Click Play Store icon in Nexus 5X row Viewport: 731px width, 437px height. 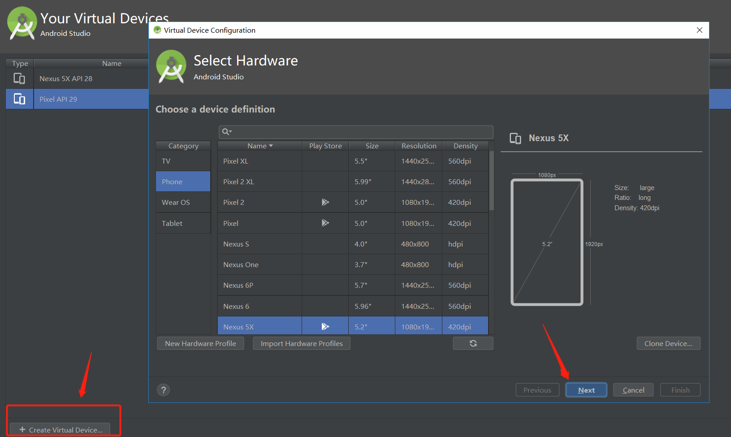coord(325,326)
